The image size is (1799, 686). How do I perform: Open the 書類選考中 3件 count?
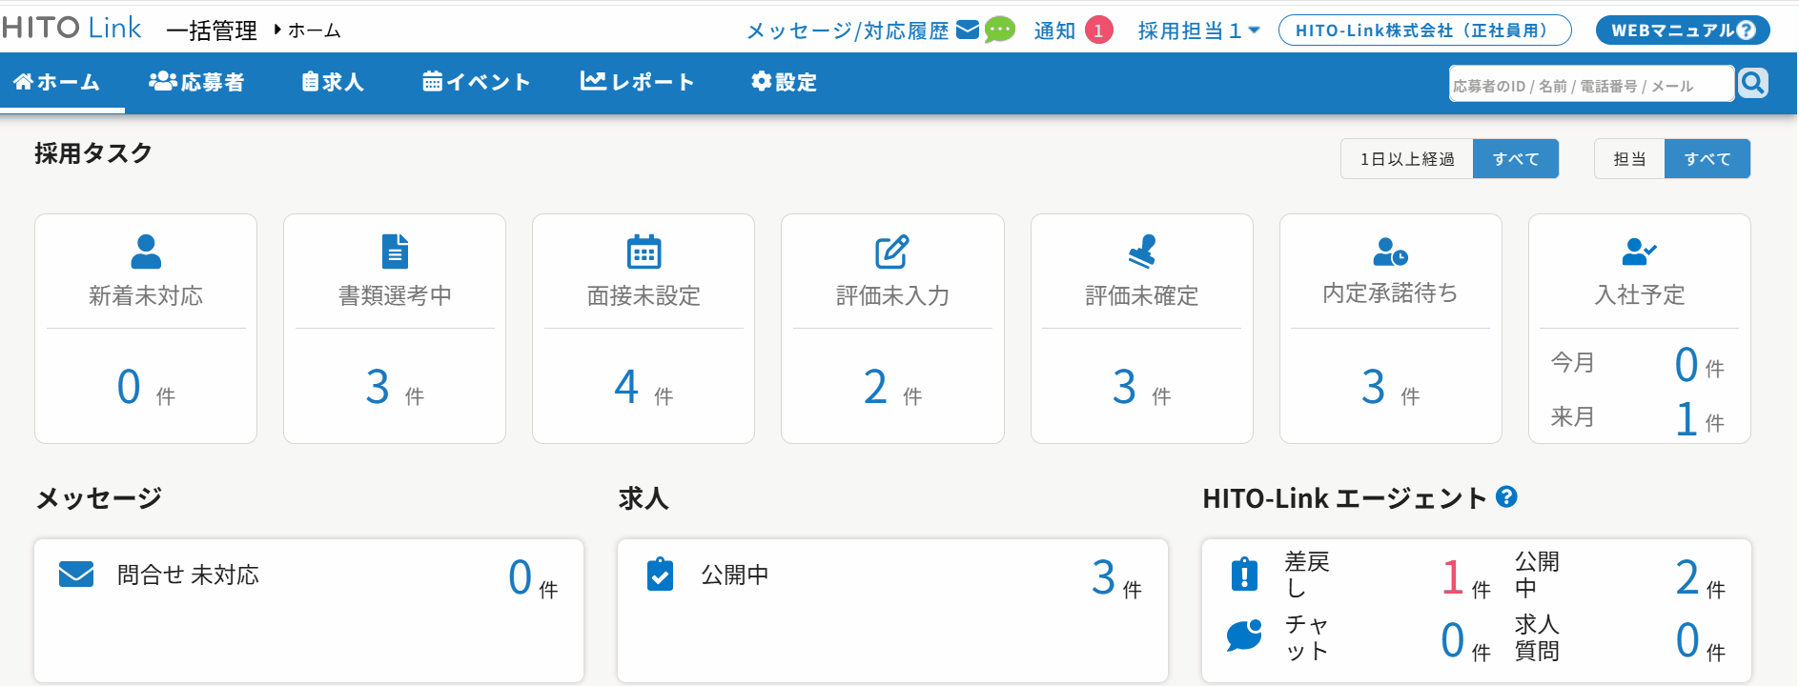click(x=395, y=387)
